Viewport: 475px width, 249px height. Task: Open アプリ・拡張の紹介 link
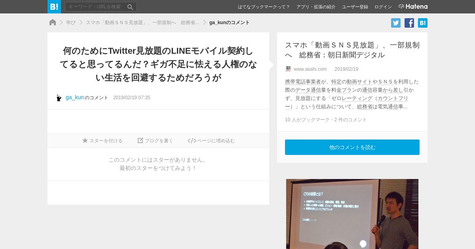[316, 7]
